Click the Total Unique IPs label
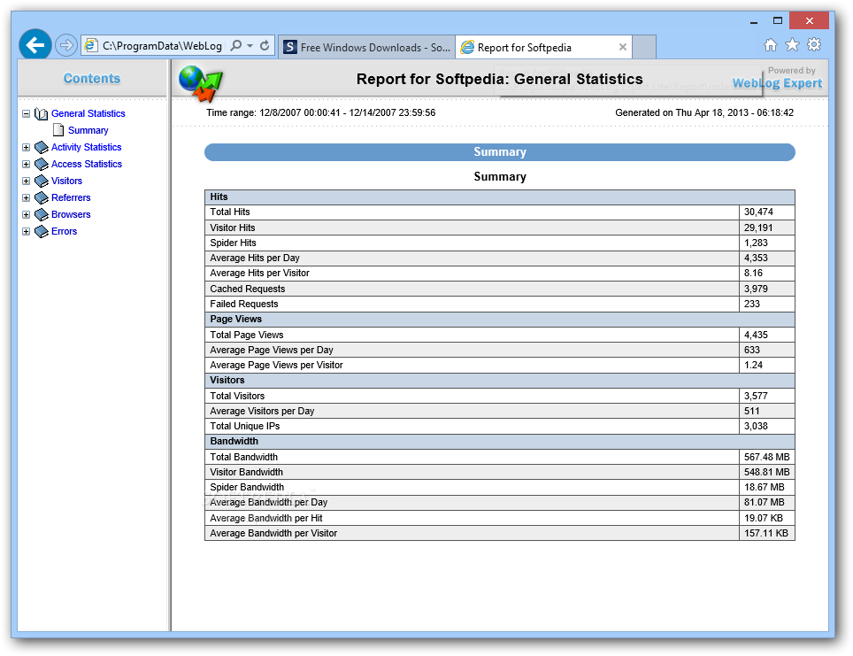The image size is (853, 656). pos(245,426)
